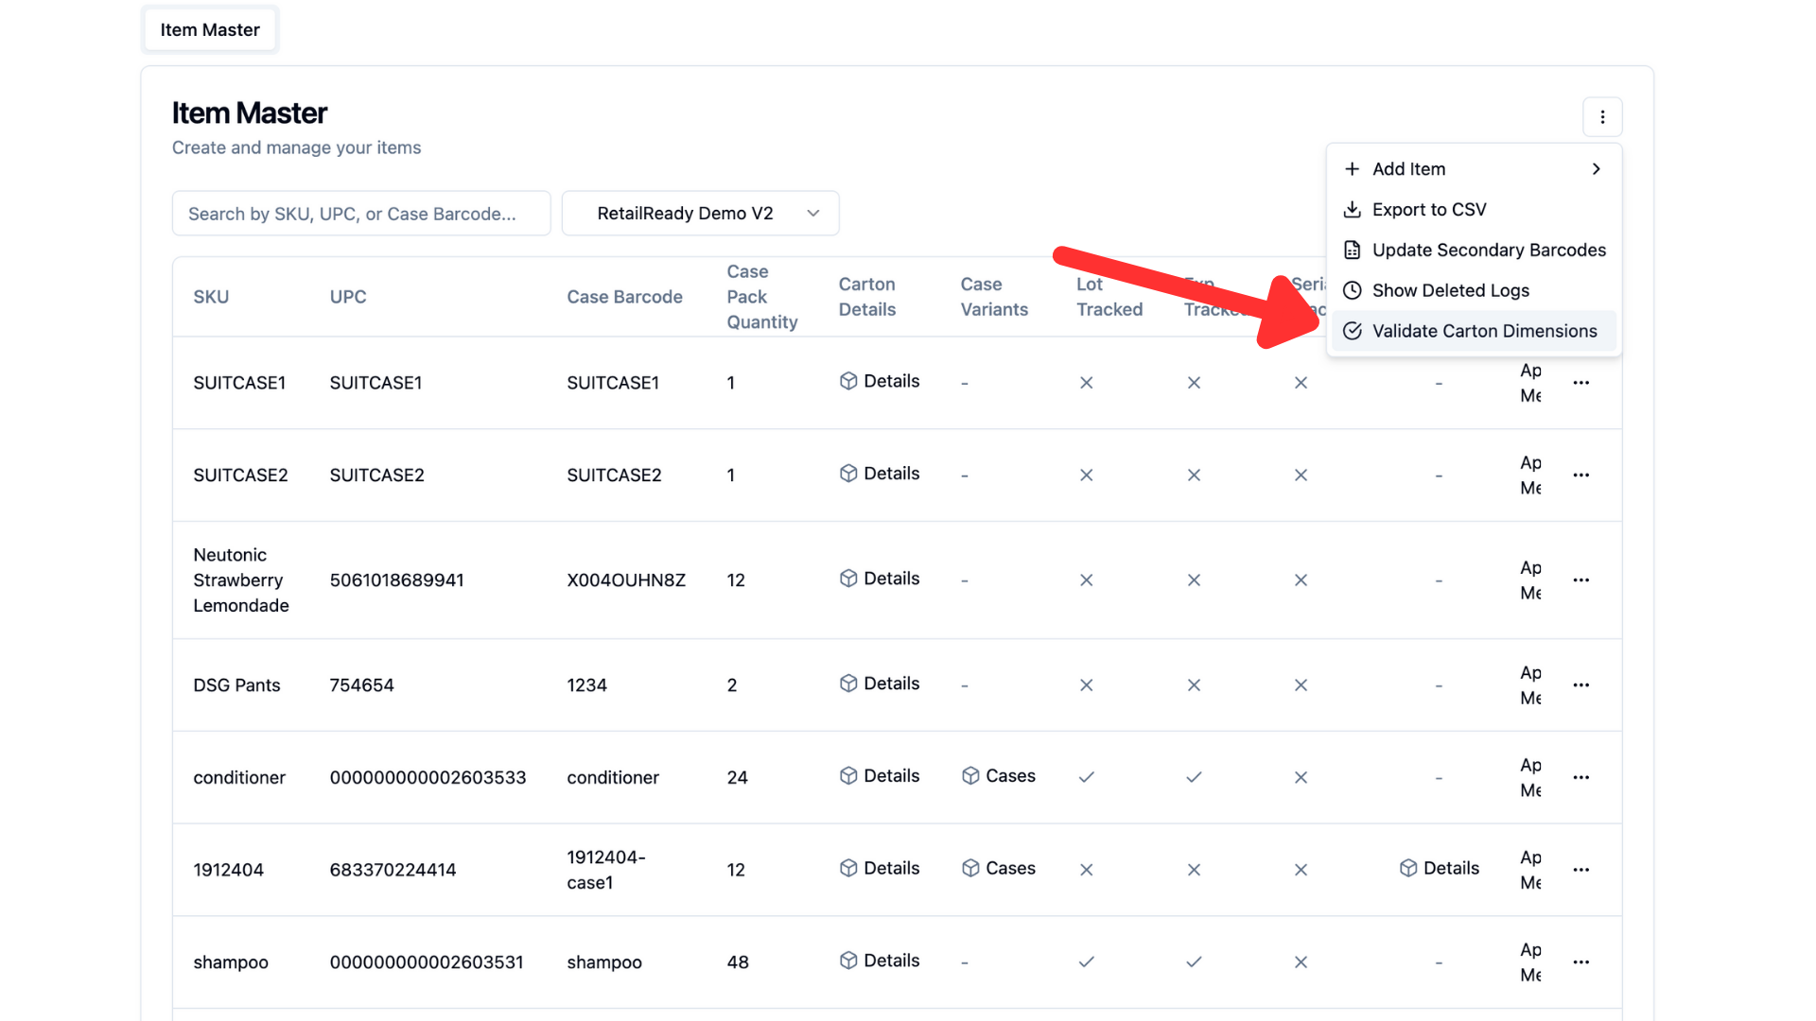
Task: Select Validate Carton Dimensions menu entry
Action: click(1474, 332)
